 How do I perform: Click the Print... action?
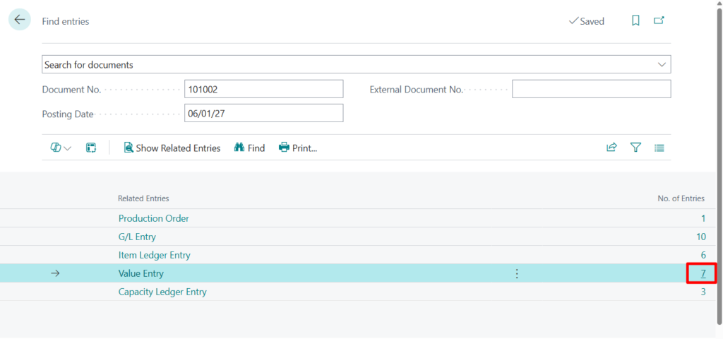[298, 148]
